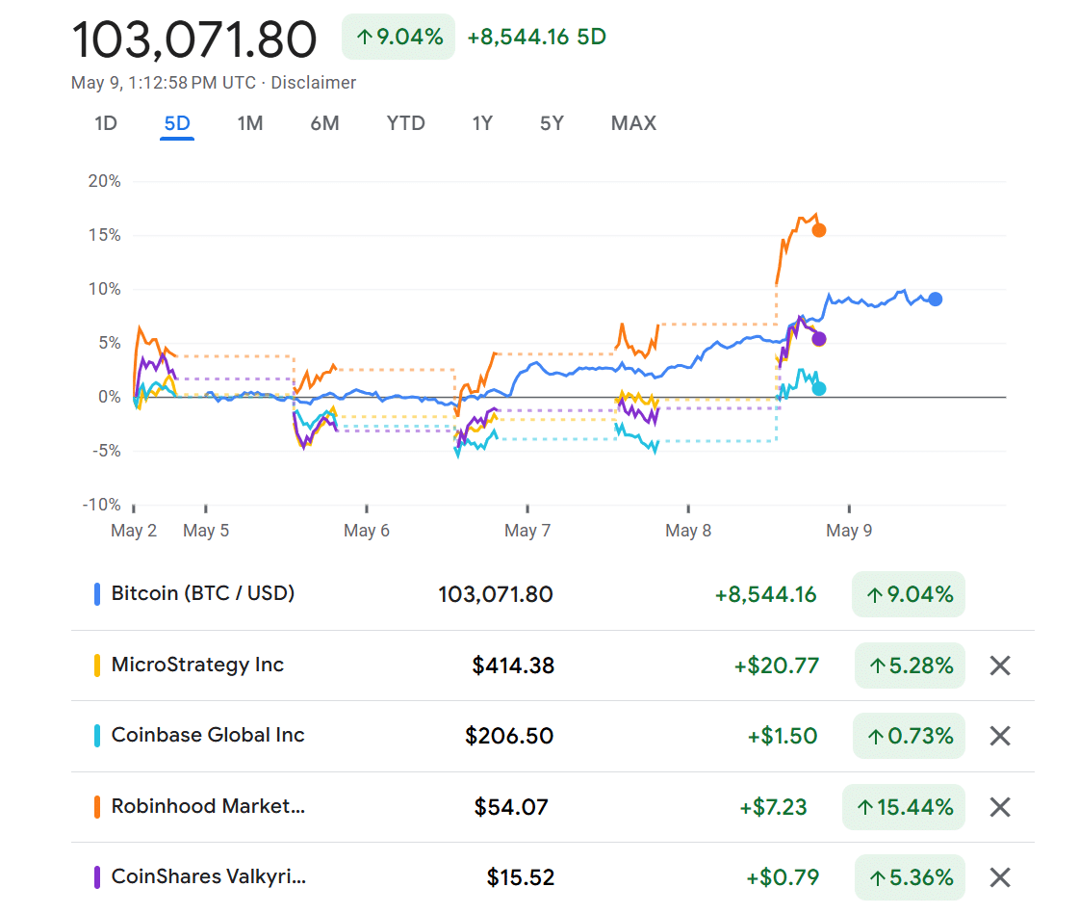Click the +8,544.16 5D header change text
This screenshot has height=913, width=1079.
[x=537, y=38]
